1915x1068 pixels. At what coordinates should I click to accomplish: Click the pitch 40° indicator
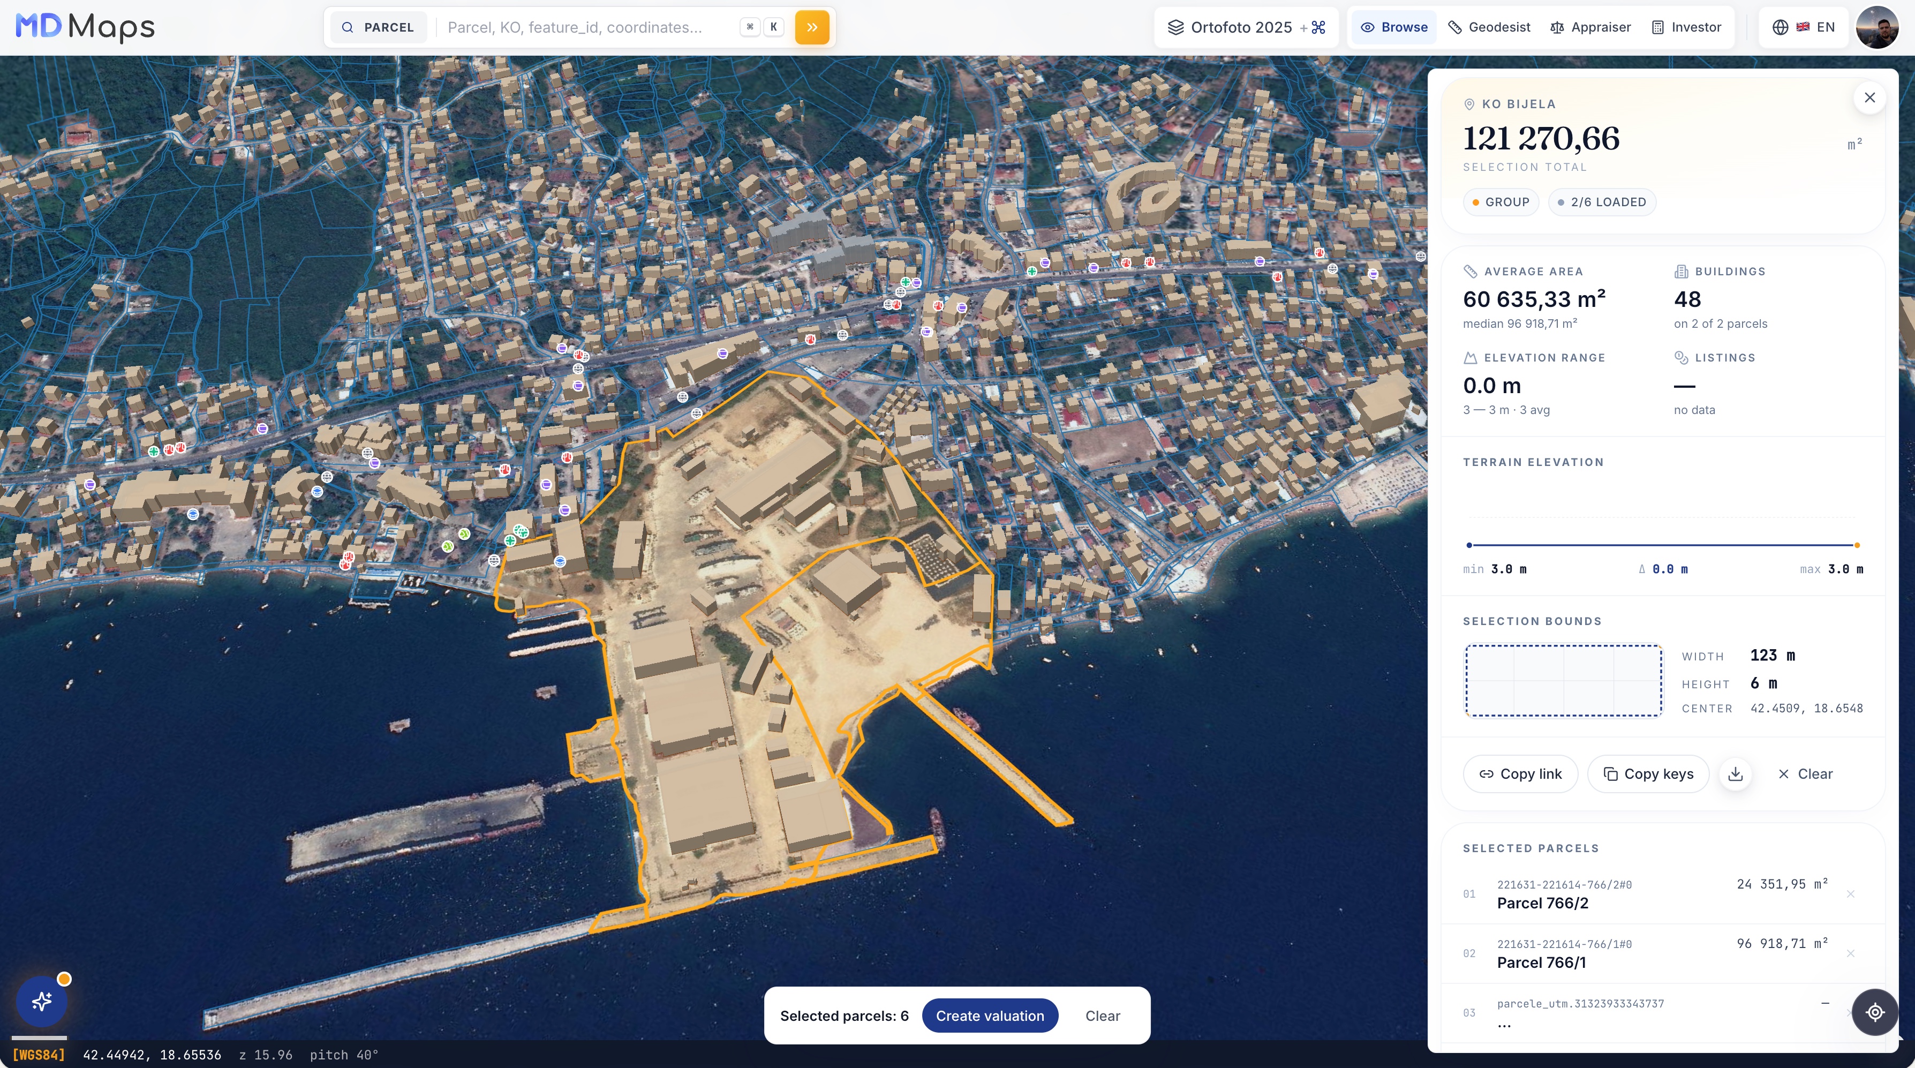[344, 1055]
